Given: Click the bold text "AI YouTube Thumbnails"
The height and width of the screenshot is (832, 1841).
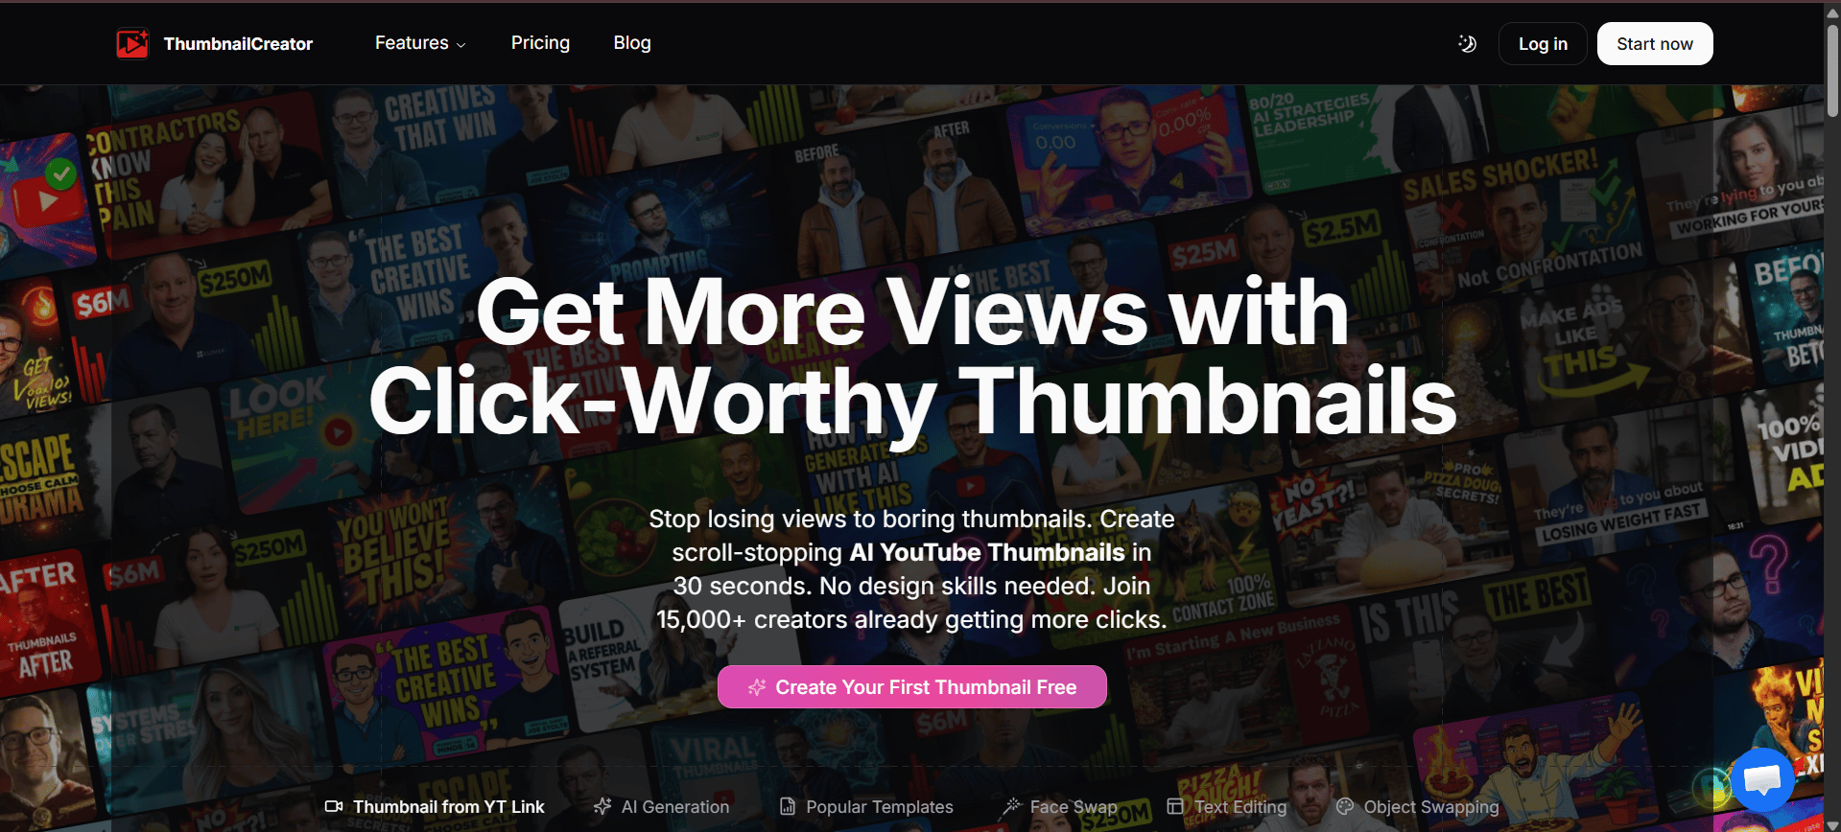Looking at the screenshot, I should pos(987,552).
